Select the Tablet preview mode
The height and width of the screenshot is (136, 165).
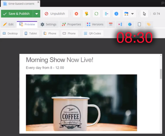coord(31,33)
